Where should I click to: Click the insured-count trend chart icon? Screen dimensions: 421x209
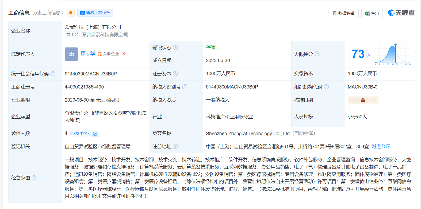95,133
